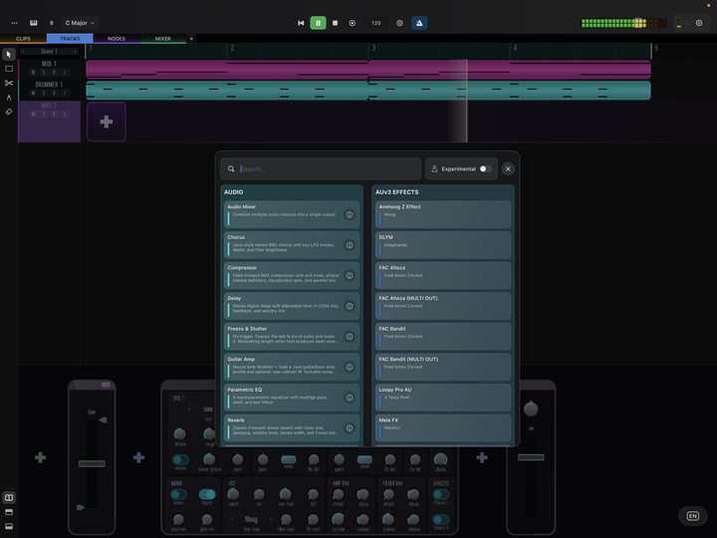Toggle the legato switch on synth
The image size is (717, 538).
click(207, 494)
